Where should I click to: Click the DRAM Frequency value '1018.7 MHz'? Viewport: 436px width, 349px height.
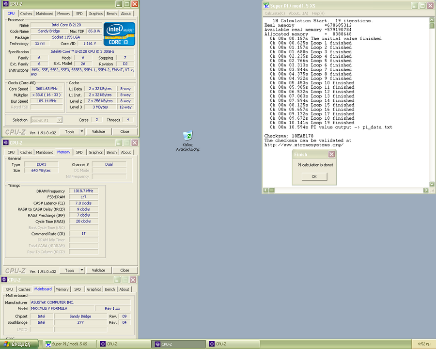point(83,191)
